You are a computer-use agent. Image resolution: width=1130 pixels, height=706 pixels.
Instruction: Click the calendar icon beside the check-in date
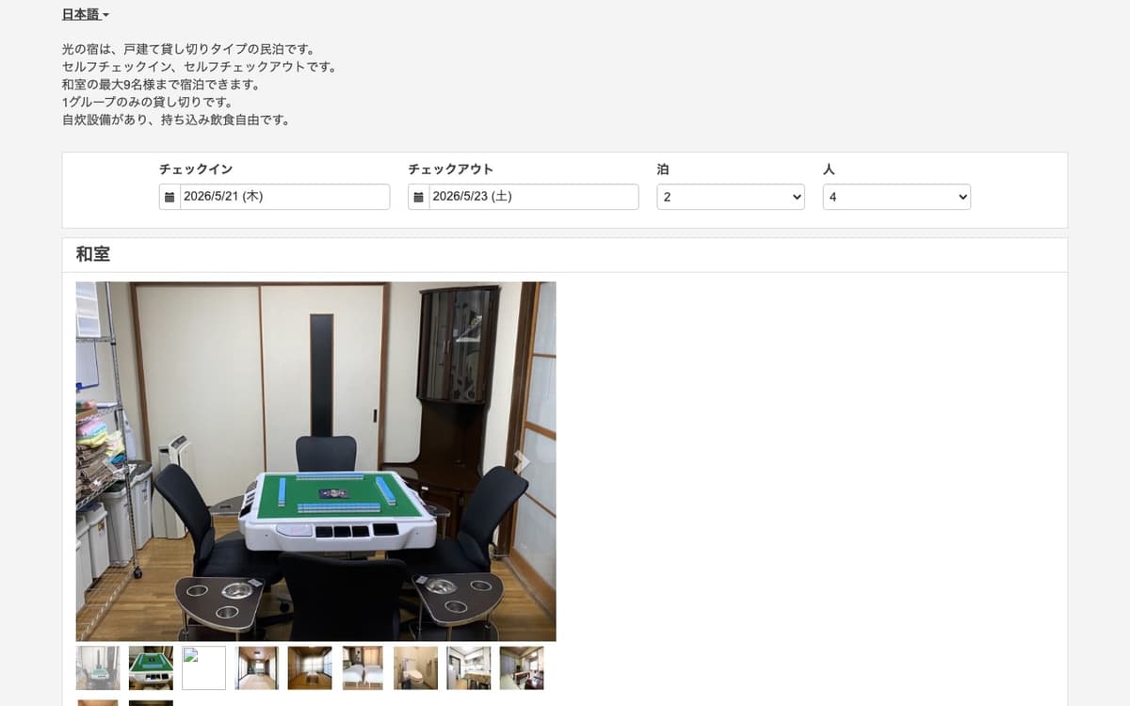click(x=169, y=198)
